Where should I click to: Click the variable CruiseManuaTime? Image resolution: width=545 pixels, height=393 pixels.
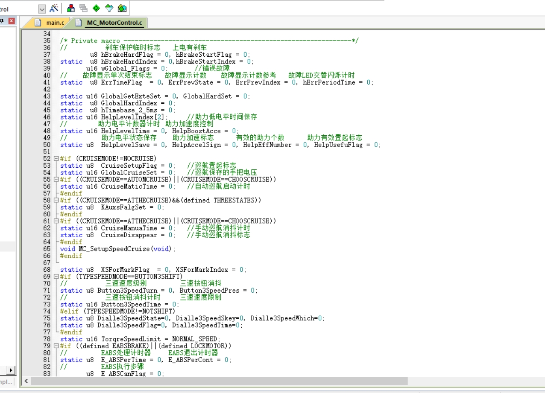[129, 228]
